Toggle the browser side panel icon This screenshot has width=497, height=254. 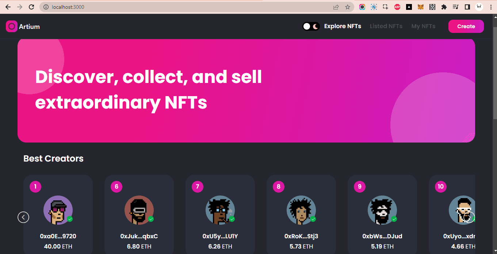(x=467, y=7)
